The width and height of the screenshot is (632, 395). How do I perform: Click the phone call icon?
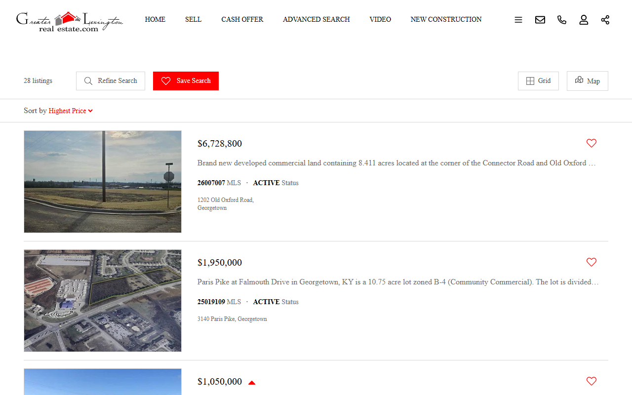click(x=562, y=20)
